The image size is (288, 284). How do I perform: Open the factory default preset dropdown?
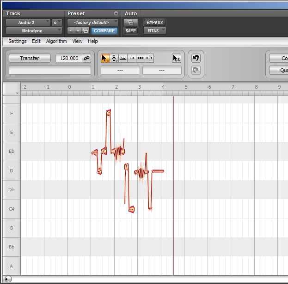pyautogui.click(x=92, y=22)
